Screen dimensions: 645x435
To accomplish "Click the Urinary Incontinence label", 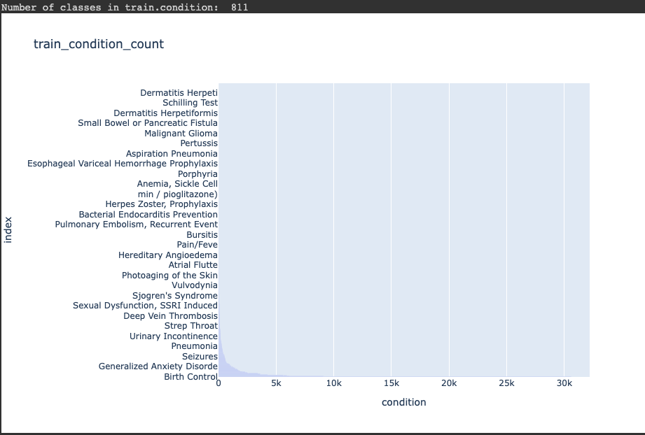I will pyautogui.click(x=173, y=336).
